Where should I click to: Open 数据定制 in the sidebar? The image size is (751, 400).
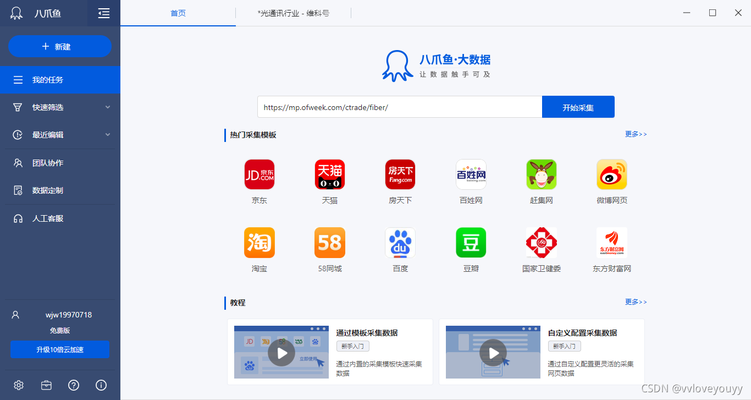coord(60,190)
